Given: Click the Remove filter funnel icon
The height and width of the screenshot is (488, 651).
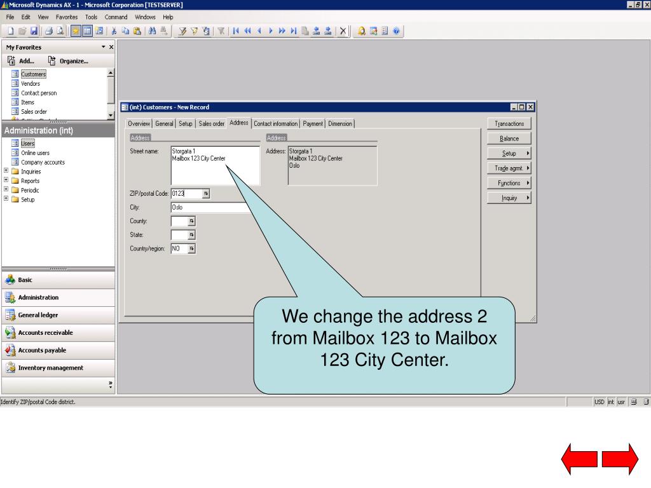Looking at the screenshot, I should (221, 30).
